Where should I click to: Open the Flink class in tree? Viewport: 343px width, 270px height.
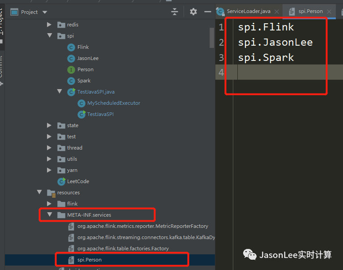83,47
